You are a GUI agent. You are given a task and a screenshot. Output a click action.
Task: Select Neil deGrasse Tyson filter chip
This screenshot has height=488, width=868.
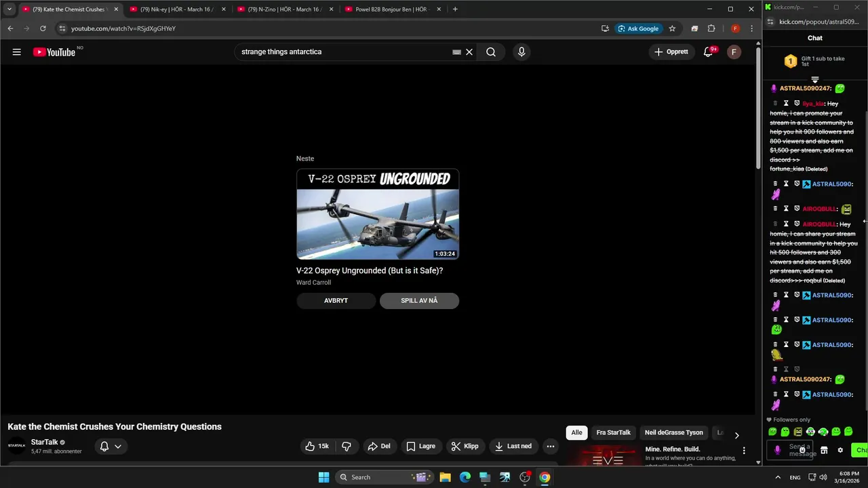(674, 432)
